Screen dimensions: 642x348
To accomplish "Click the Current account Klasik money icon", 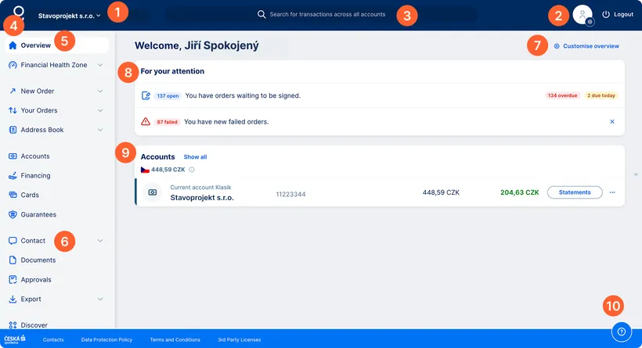I will pyautogui.click(x=153, y=192).
